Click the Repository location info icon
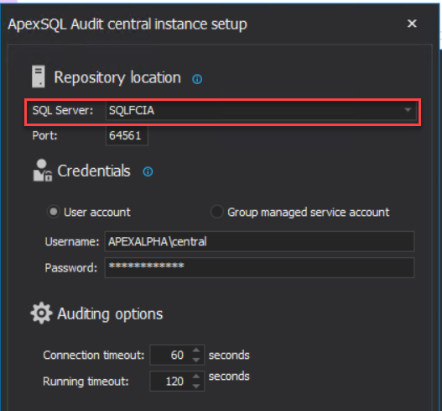This screenshot has width=442, height=411. tap(197, 79)
